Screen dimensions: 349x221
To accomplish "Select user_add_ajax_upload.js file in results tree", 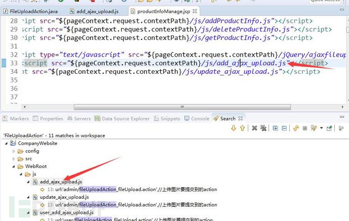I will click(x=67, y=212).
